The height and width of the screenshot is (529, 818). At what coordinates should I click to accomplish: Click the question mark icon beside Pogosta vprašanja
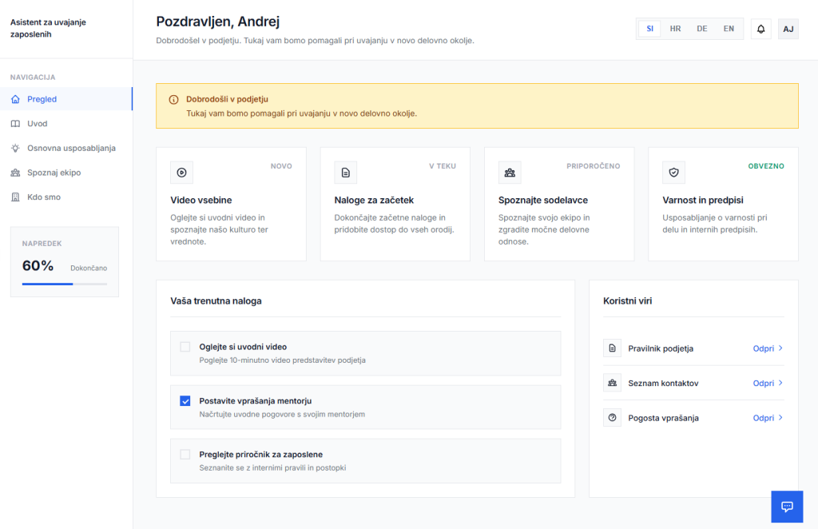(613, 418)
